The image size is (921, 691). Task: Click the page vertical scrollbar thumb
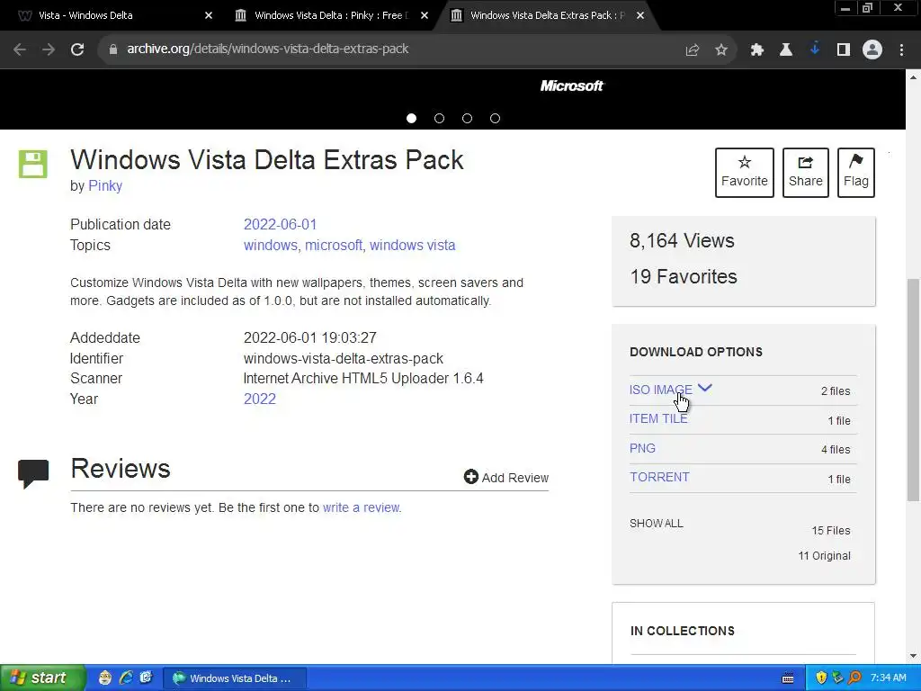pyautogui.click(x=914, y=390)
